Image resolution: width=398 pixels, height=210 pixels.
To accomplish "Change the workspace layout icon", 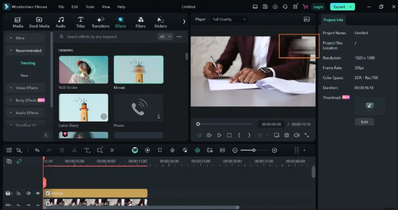I will (x=255, y=7).
